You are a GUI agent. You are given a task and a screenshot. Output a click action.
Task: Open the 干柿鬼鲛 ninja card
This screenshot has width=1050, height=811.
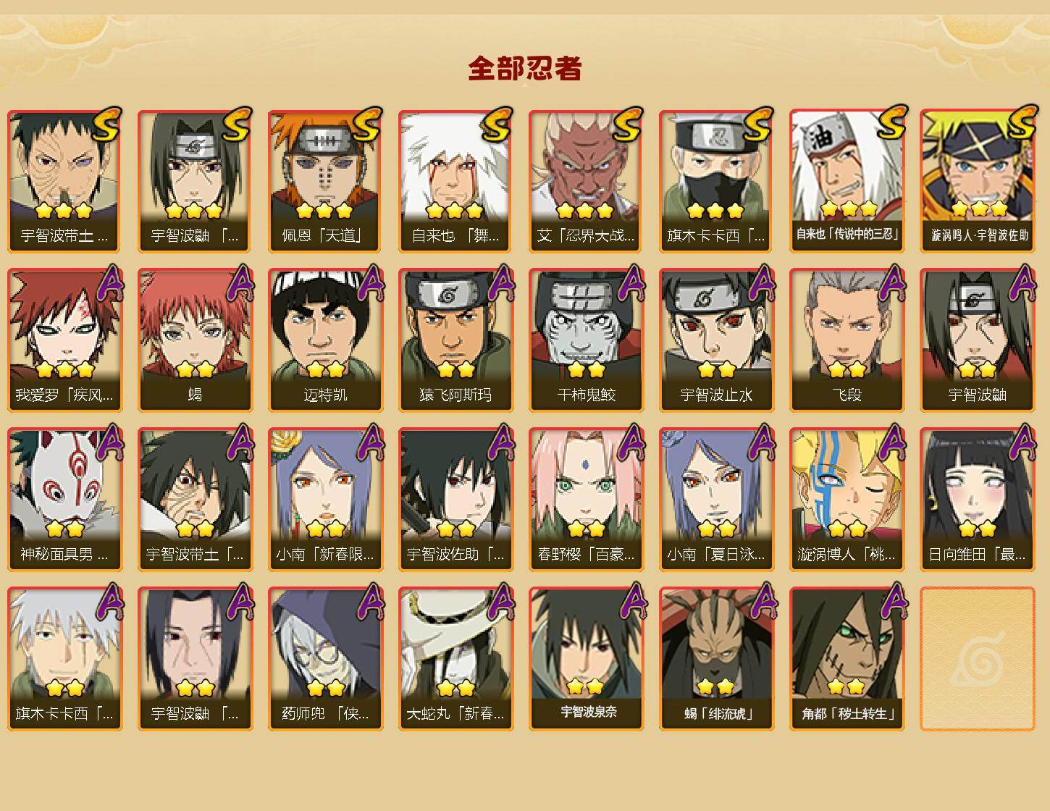coord(586,340)
